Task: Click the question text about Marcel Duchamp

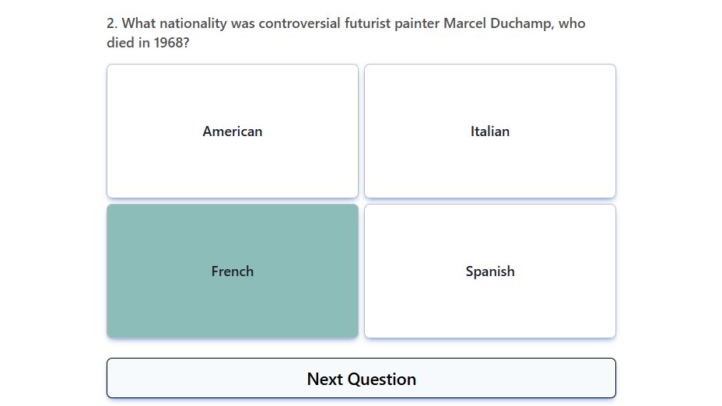Action: tap(345, 33)
